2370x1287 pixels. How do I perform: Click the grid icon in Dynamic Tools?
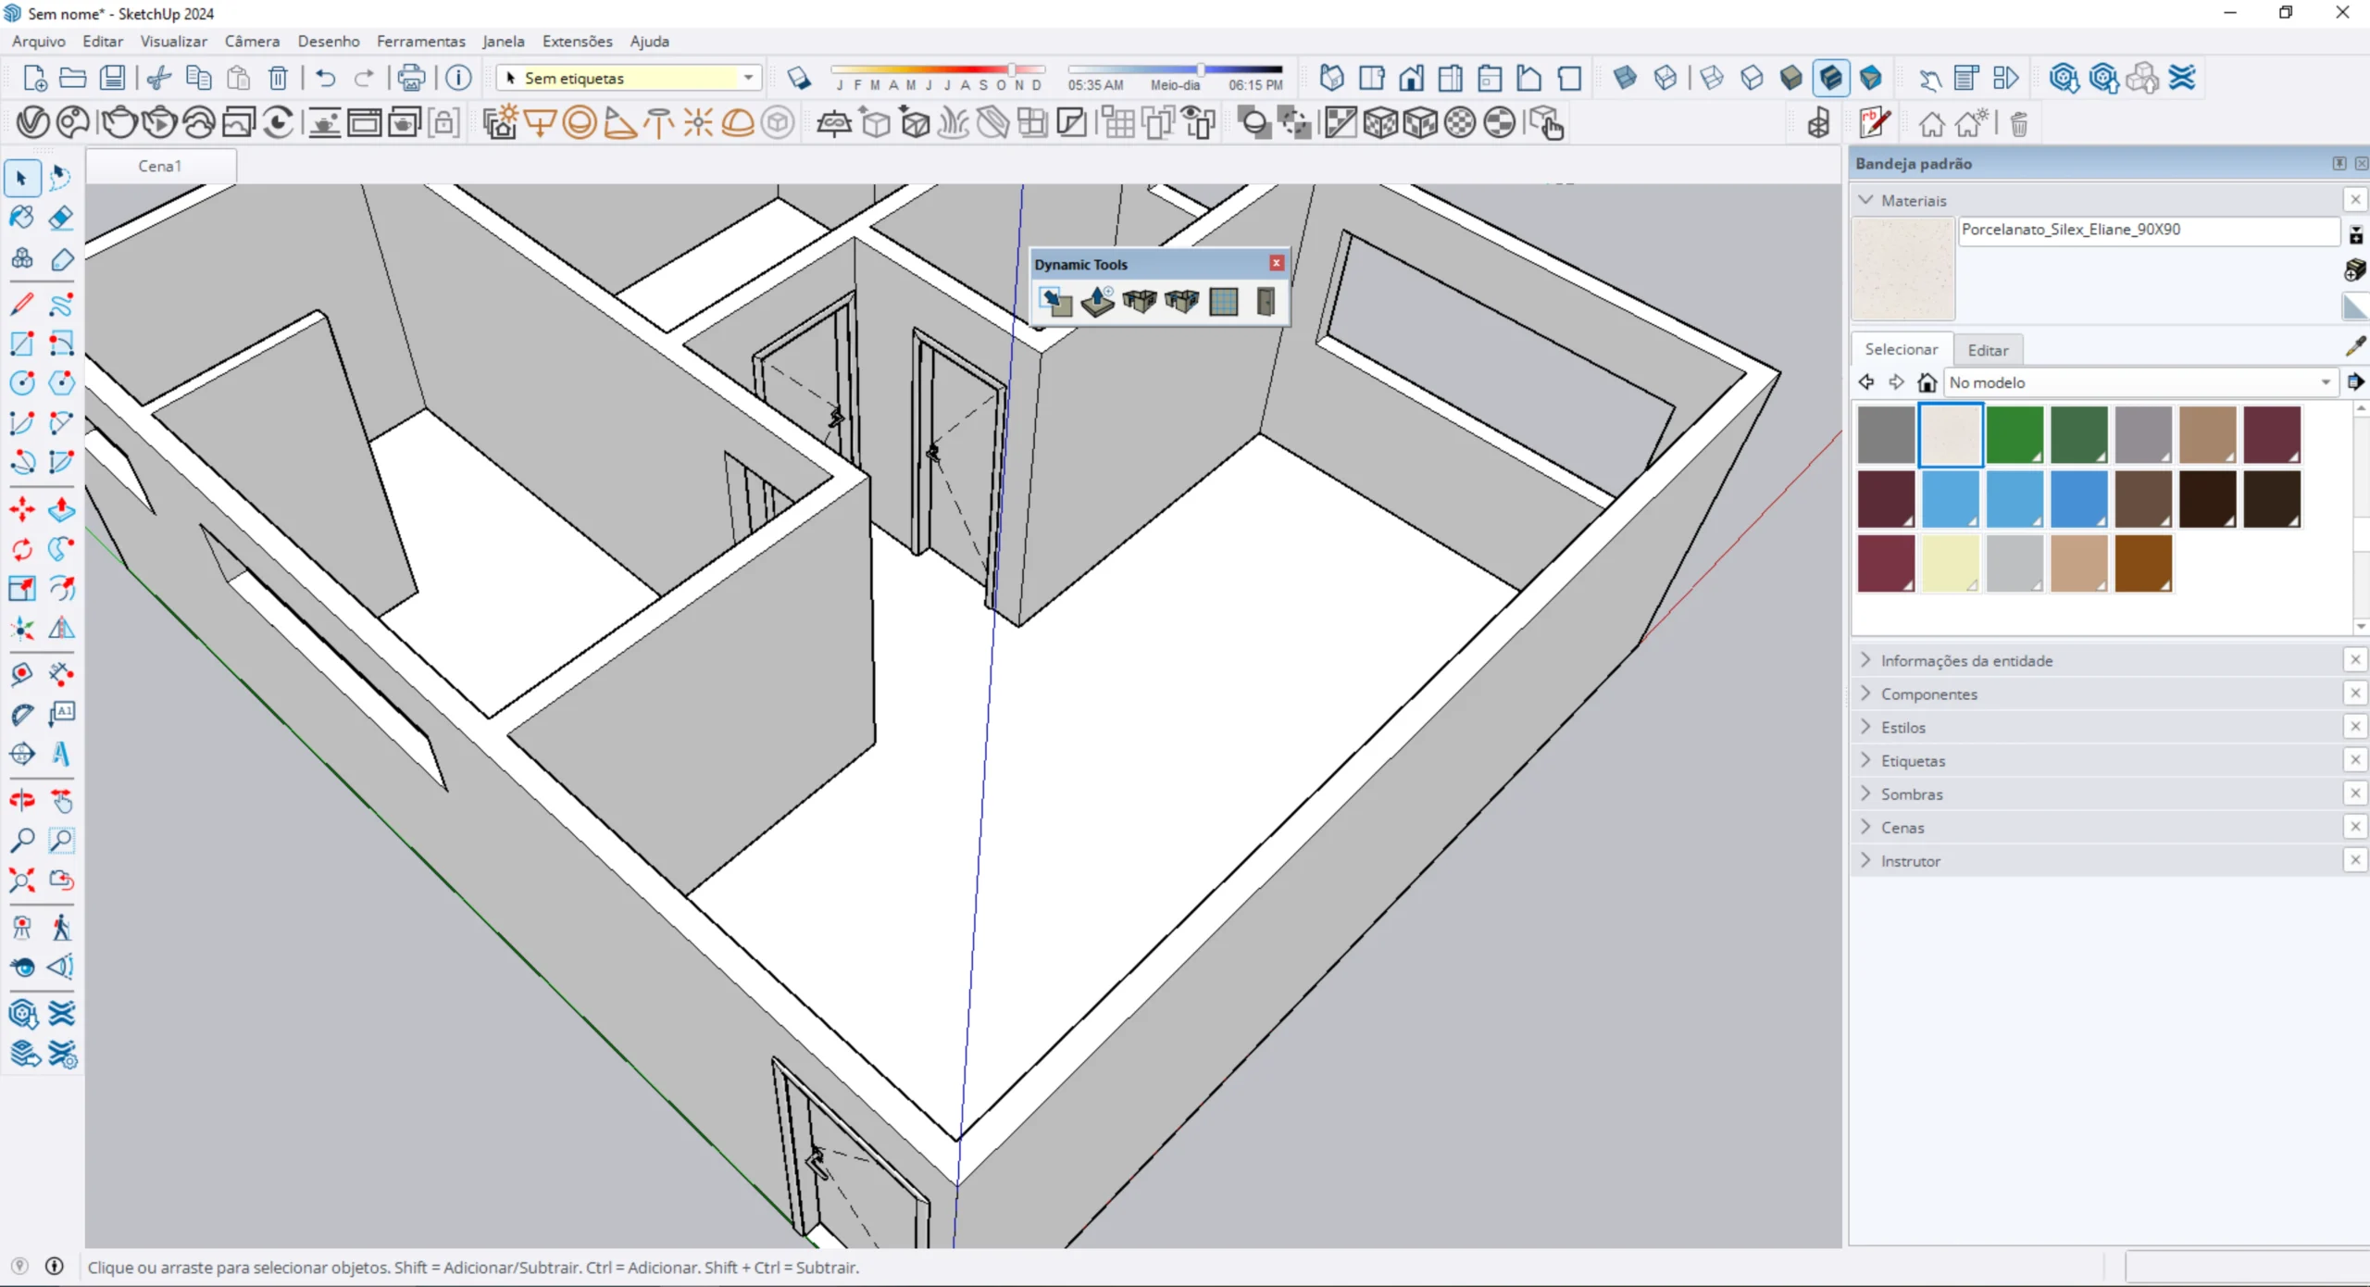tap(1224, 302)
